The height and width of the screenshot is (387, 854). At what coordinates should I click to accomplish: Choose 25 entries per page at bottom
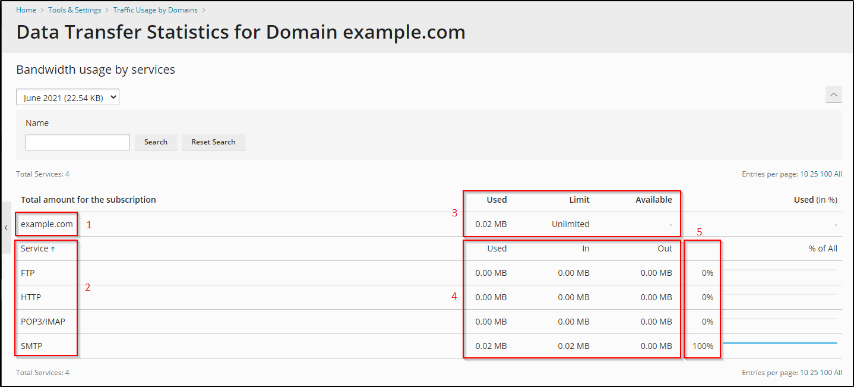pos(814,373)
